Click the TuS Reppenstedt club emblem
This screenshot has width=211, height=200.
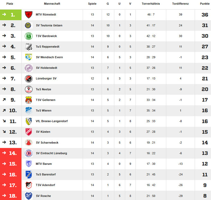29,47
